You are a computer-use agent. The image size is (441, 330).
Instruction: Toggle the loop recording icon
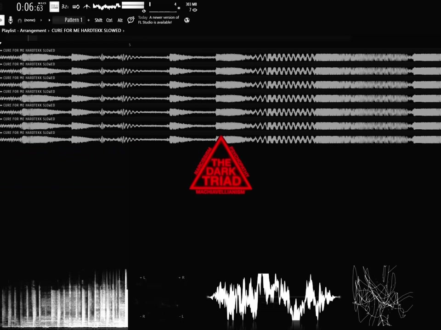(76, 7)
